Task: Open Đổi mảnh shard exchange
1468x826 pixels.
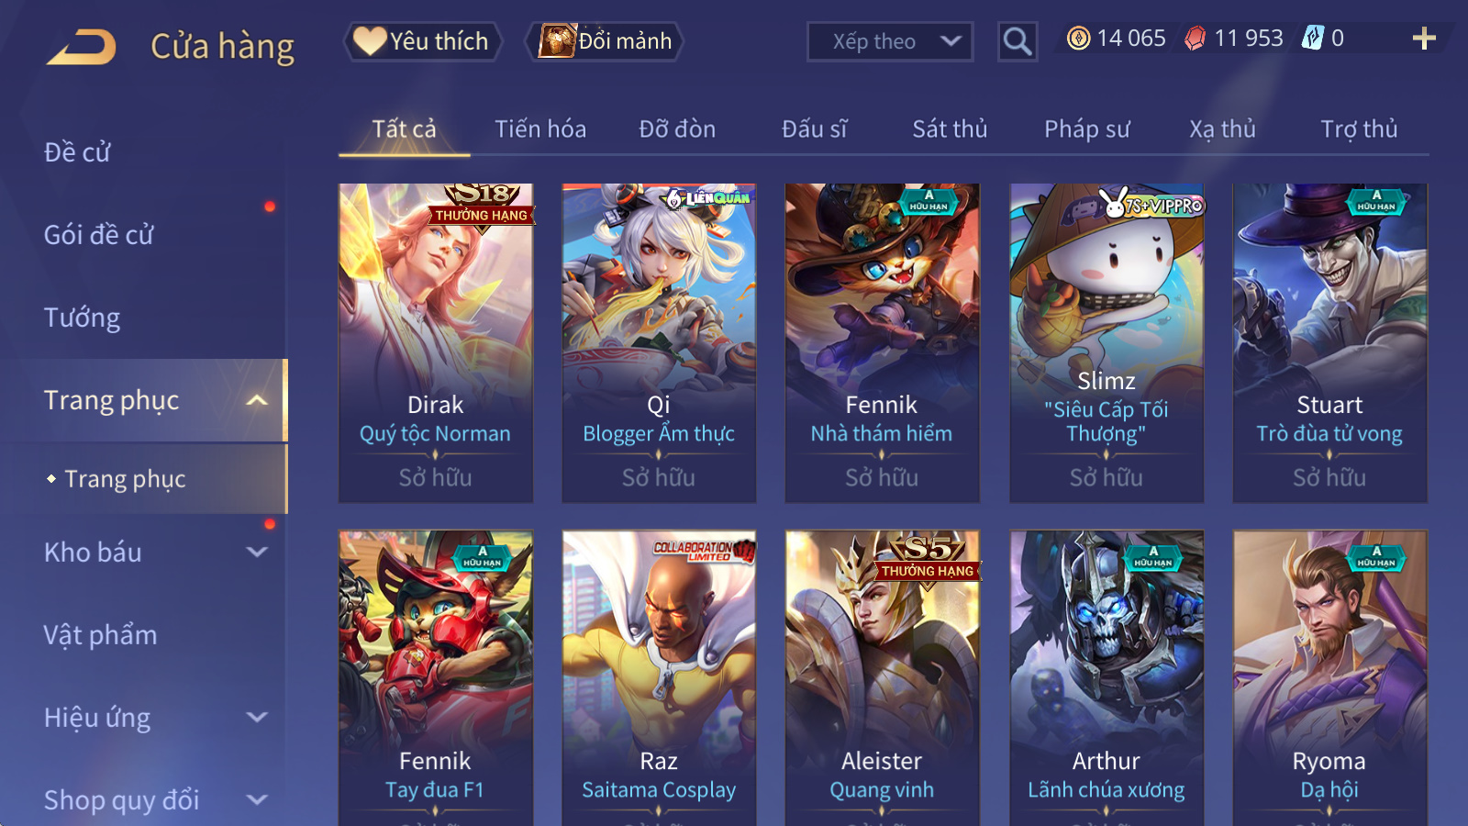Action: pos(606,41)
